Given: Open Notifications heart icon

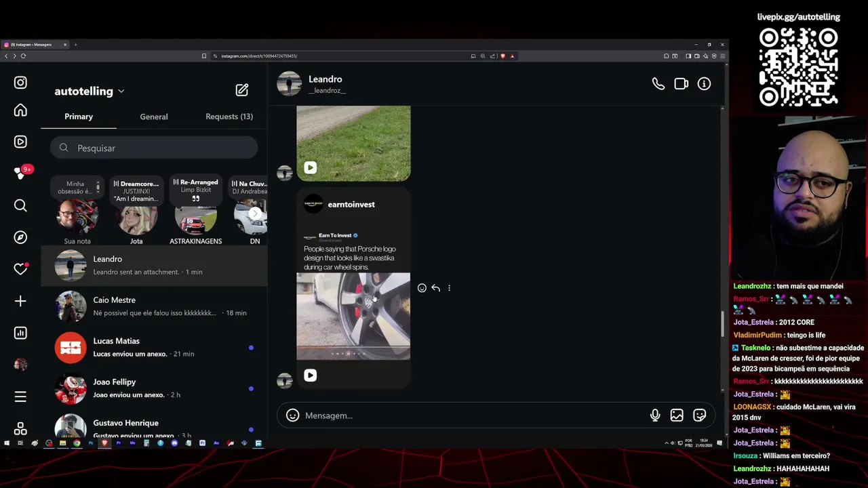Looking at the screenshot, I should (x=20, y=269).
